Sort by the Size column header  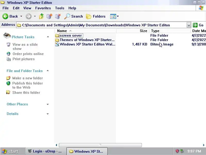[133, 31]
